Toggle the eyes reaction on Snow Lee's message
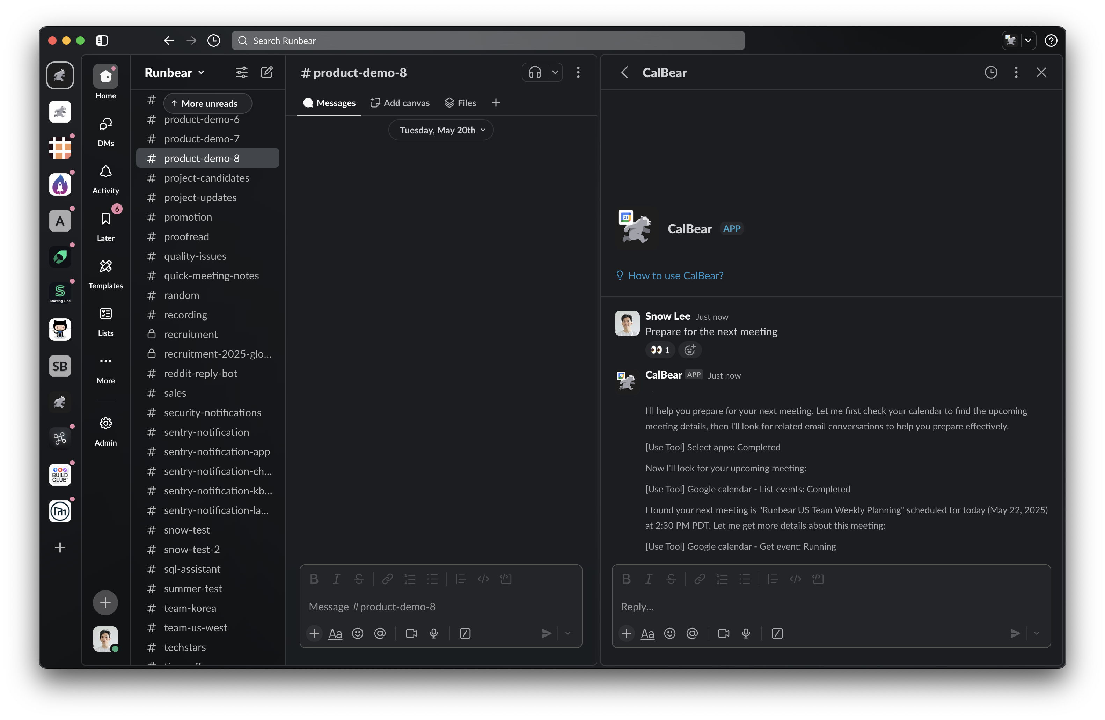 [660, 350]
